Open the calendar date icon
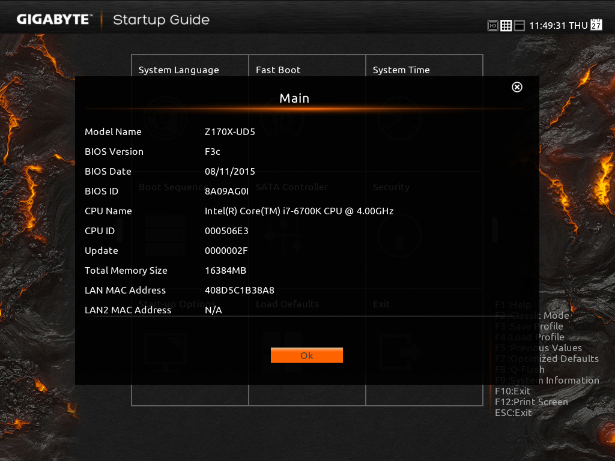Screen dimensions: 615x461 [596, 24]
